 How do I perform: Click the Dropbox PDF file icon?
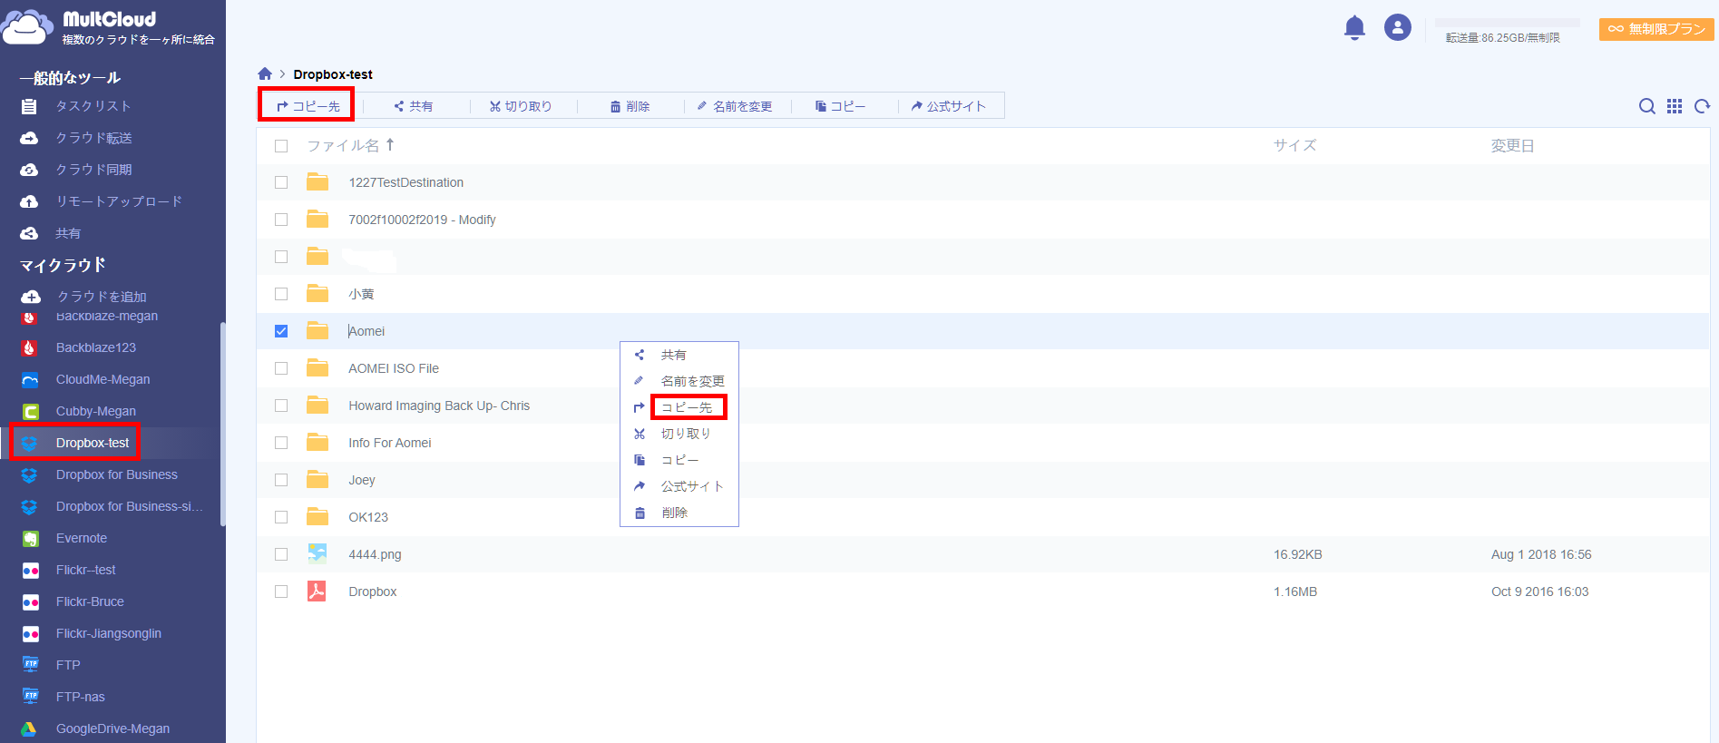(317, 591)
